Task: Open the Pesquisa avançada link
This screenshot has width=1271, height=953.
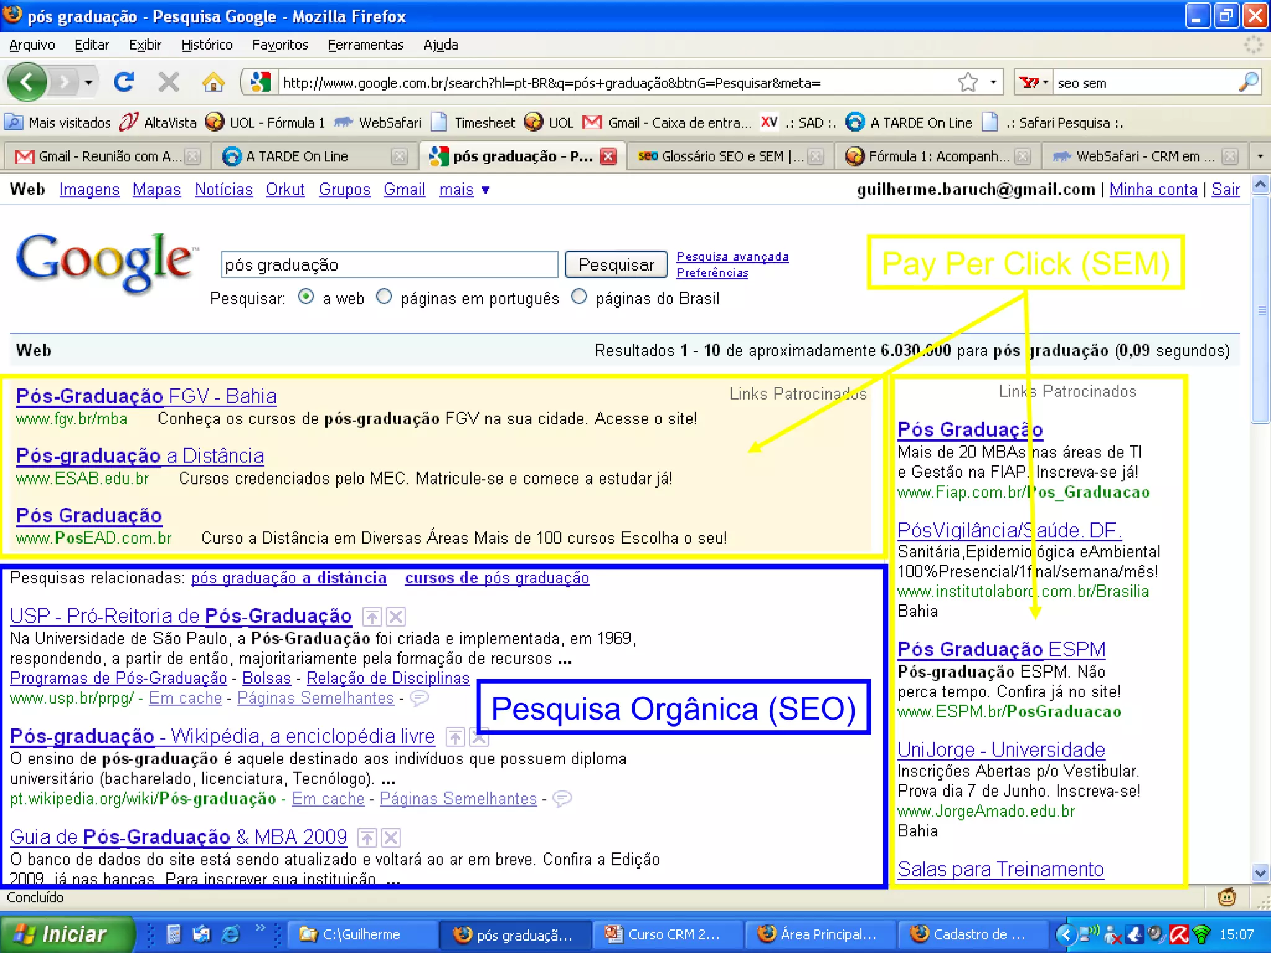Action: 732,256
